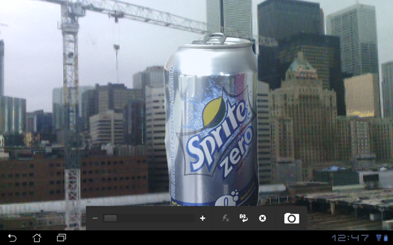Tap the yellow lemon on the can
Screen dimensions: 393x245
212,111
